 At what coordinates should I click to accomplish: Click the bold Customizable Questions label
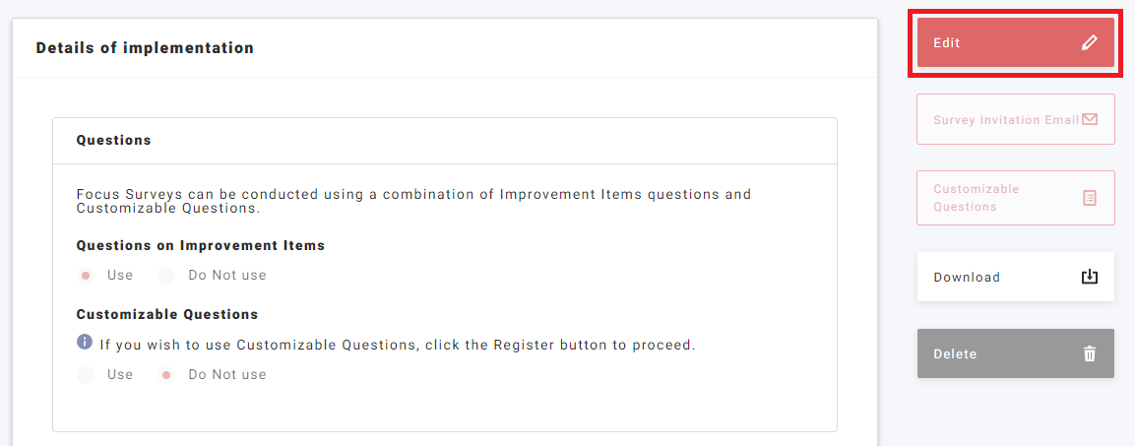coord(167,314)
